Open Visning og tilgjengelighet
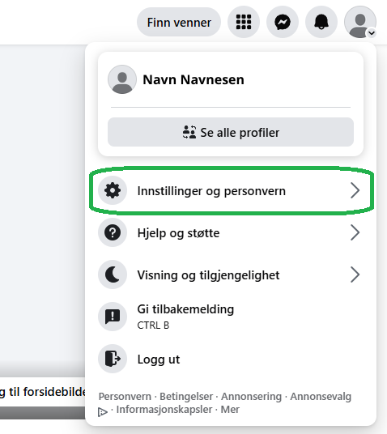387x434 pixels. point(231,274)
